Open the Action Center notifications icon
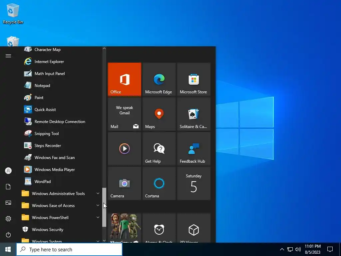Screen dimensions: 341x256 coord(330,249)
